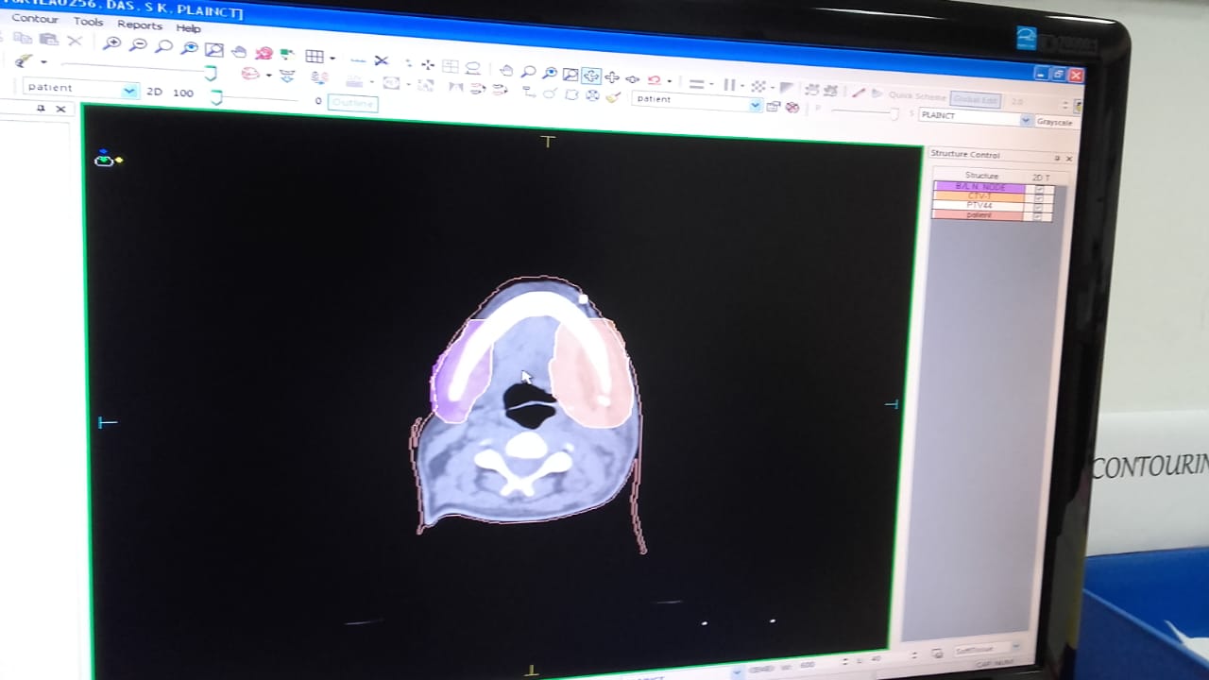Select the four-way move arrows tool
The height and width of the screenshot is (680, 1209).
click(612, 77)
